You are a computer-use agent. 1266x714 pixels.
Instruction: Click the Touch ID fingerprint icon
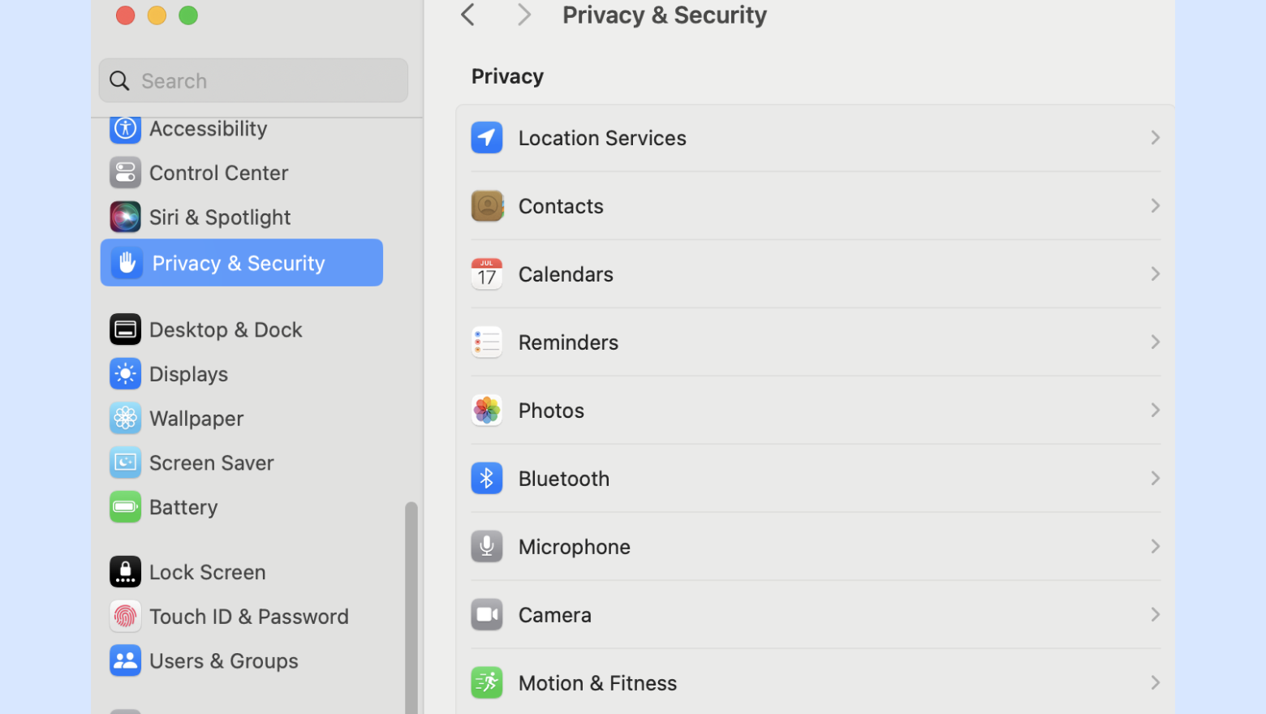pyautogui.click(x=125, y=617)
